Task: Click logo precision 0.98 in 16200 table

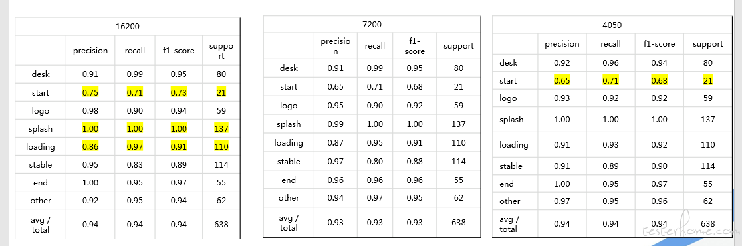Action: (90, 110)
